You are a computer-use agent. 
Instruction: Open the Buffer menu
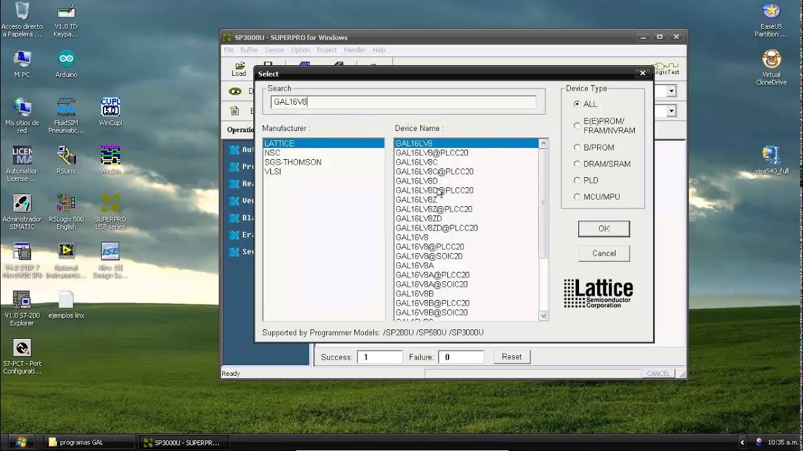[249, 50]
